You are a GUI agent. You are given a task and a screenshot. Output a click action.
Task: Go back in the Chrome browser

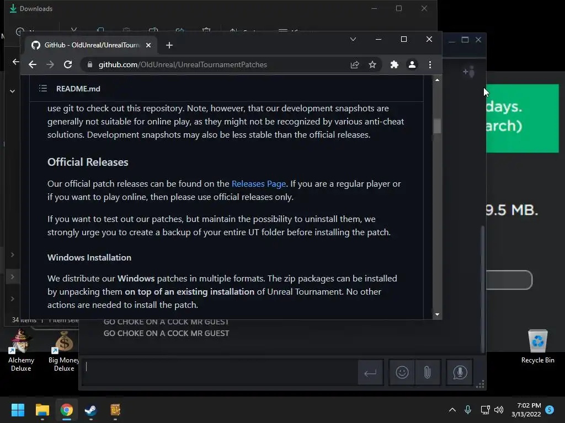tap(33, 65)
